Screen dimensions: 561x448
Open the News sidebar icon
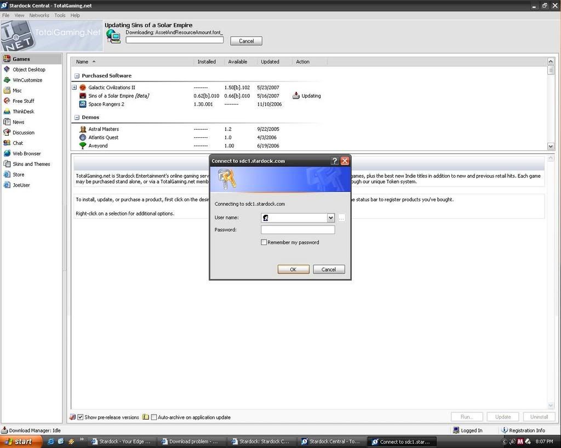pyautogui.click(x=7, y=122)
